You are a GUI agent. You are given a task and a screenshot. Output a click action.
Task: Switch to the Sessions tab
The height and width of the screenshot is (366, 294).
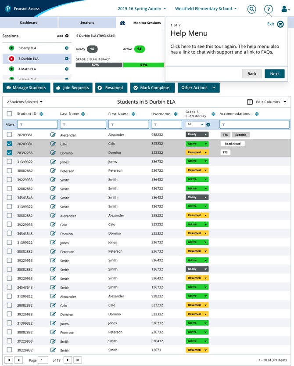87,23
